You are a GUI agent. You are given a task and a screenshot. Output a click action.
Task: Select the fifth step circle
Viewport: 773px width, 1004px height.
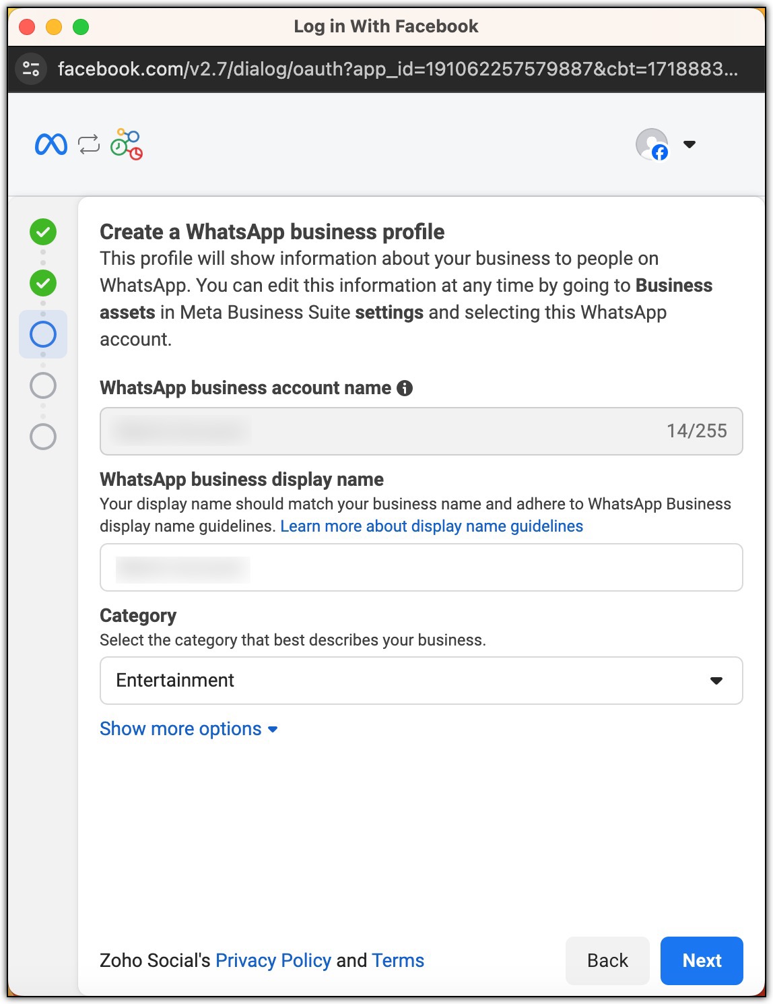tap(43, 437)
